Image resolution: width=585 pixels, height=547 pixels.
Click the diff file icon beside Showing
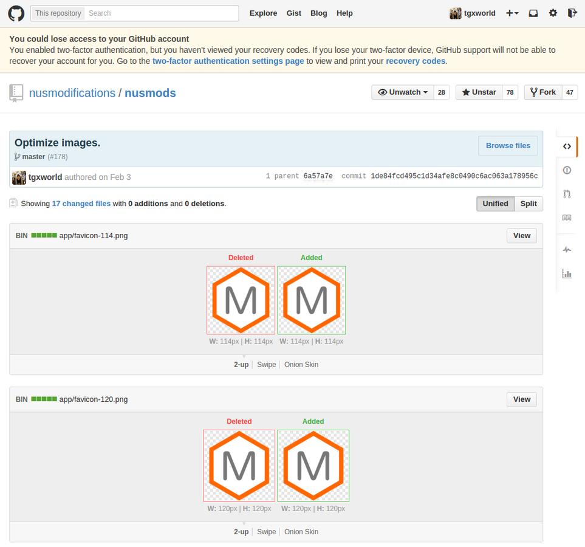point(13,203)
